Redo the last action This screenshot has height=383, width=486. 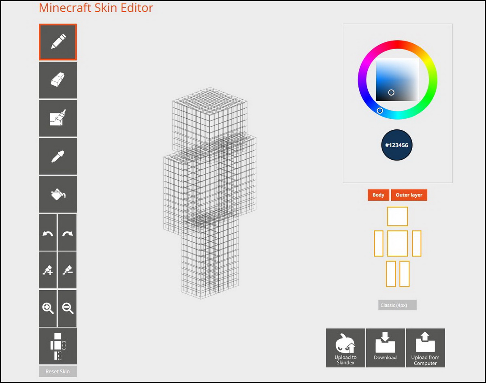point(68,232)
